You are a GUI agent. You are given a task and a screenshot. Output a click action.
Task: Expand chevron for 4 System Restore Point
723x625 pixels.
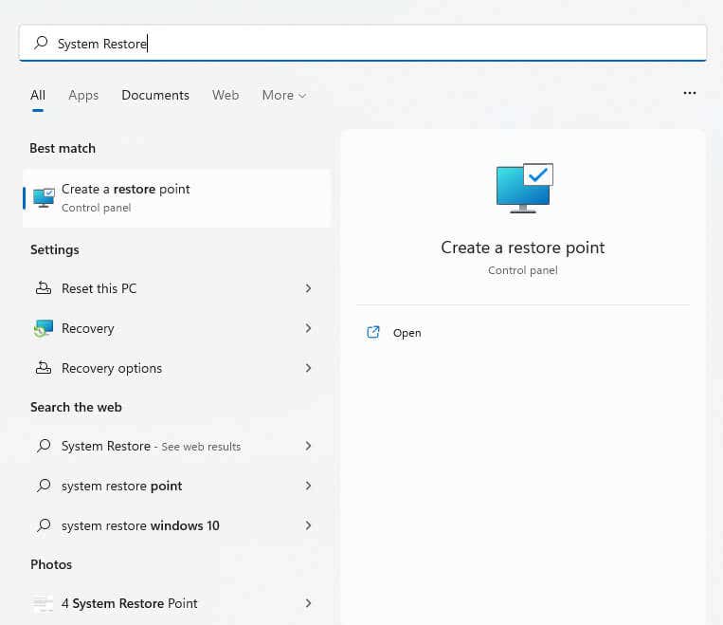point(309,603)
